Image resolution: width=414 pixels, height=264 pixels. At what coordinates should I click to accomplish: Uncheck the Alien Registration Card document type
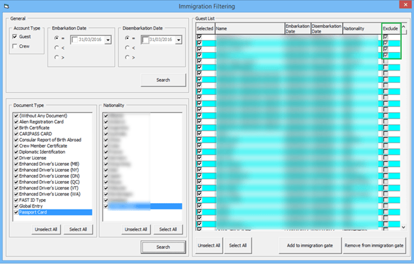tap(16, 122)
